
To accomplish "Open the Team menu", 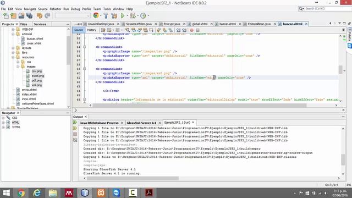I will (97, 9).
